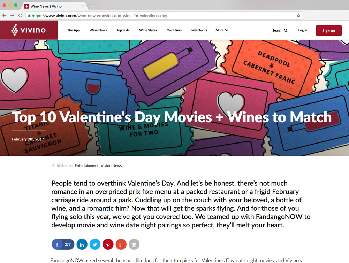349x263 pixels.
Task: Open the Vivino News category link
Action: 111,165
